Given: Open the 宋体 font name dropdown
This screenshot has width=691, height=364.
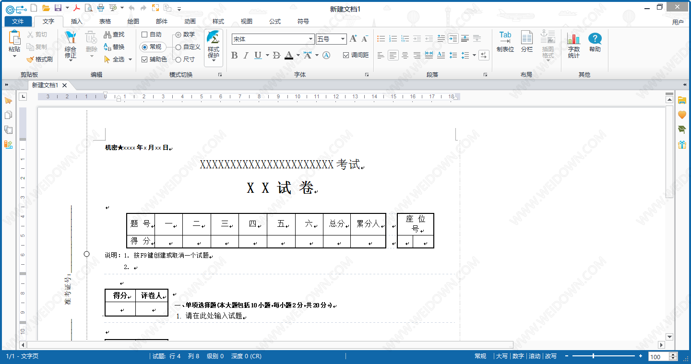Looking at the screenshot, I should pos(310,39).
